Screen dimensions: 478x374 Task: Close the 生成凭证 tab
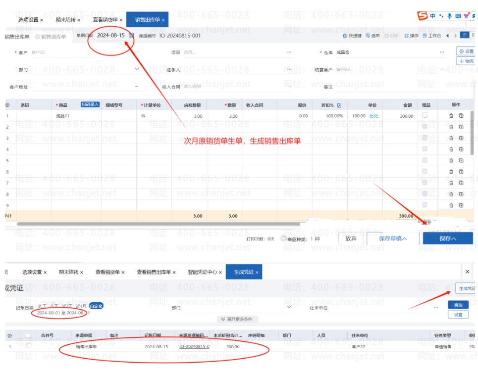(257, 272)
